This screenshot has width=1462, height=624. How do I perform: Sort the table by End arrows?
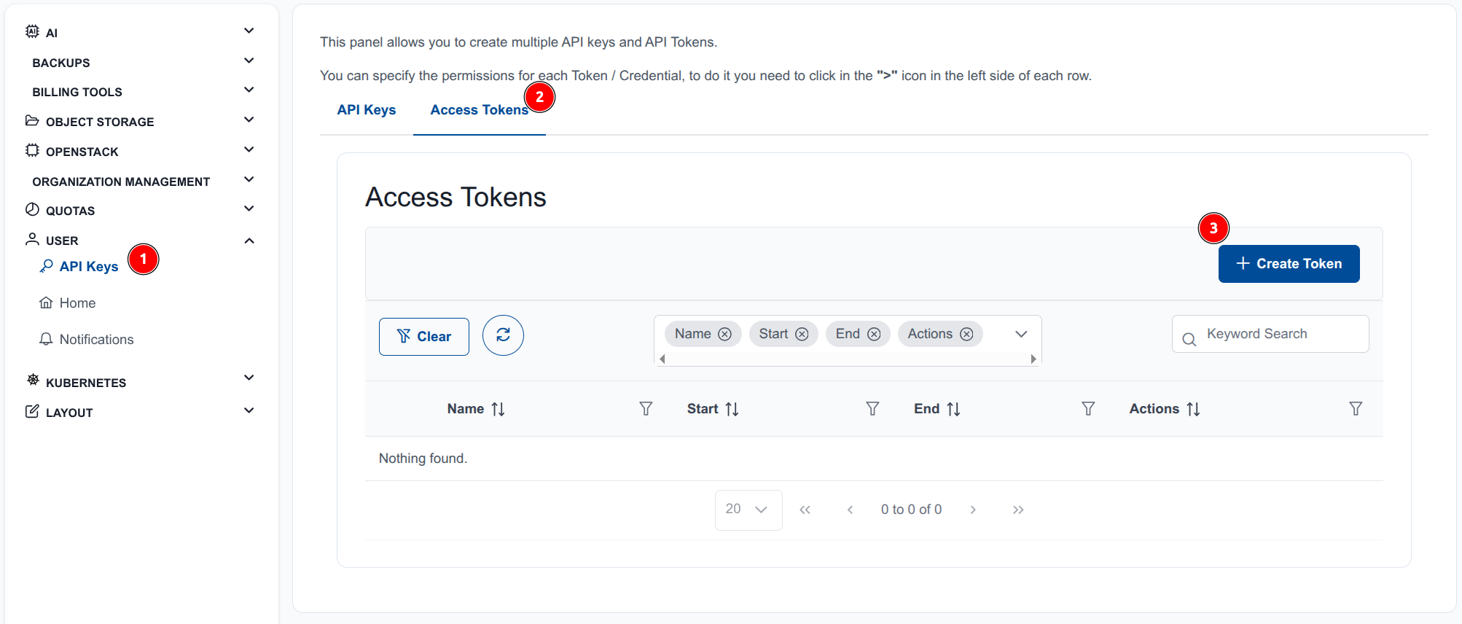[953, 410]
